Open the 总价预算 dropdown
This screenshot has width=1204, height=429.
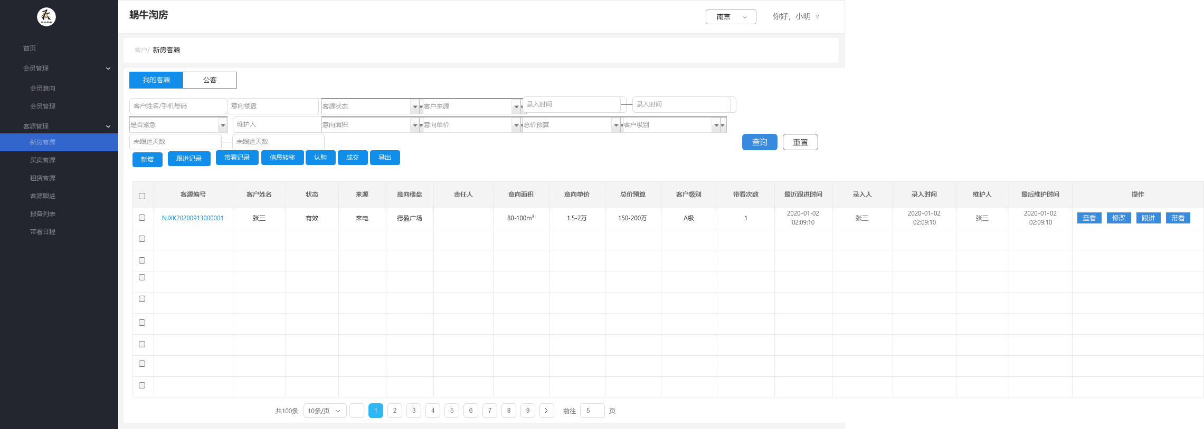(571, 125)
